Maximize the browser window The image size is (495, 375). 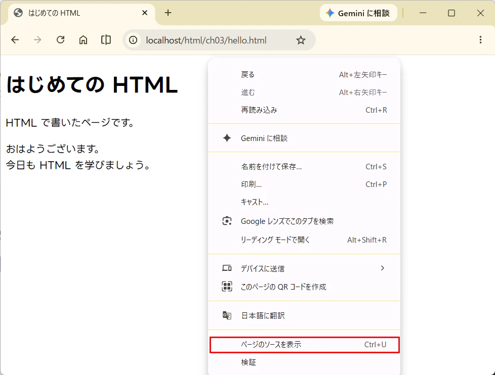(x=451, y=13)
